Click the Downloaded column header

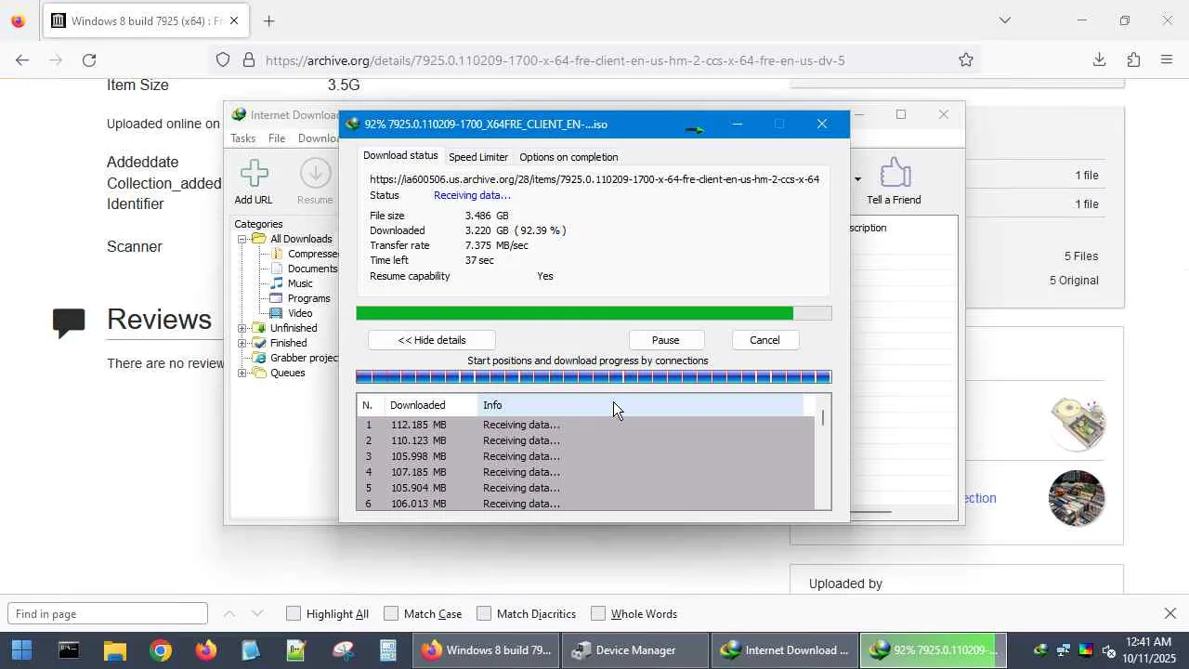431,405
